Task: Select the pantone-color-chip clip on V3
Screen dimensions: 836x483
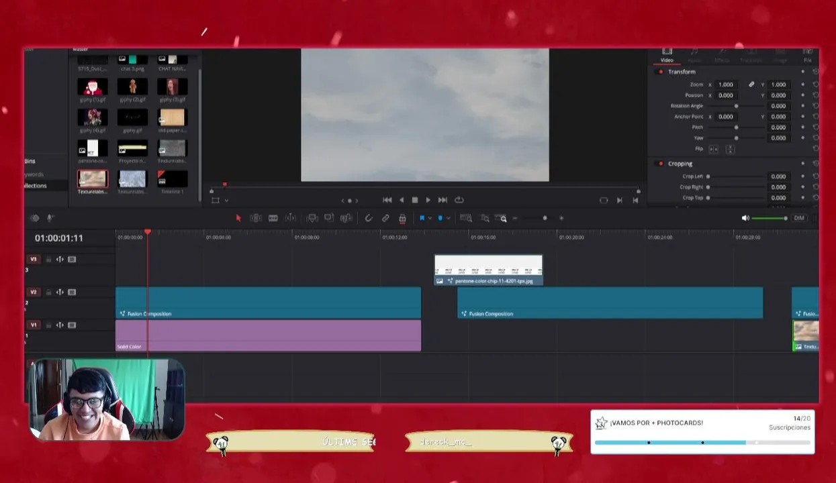Action: point(488,270)
